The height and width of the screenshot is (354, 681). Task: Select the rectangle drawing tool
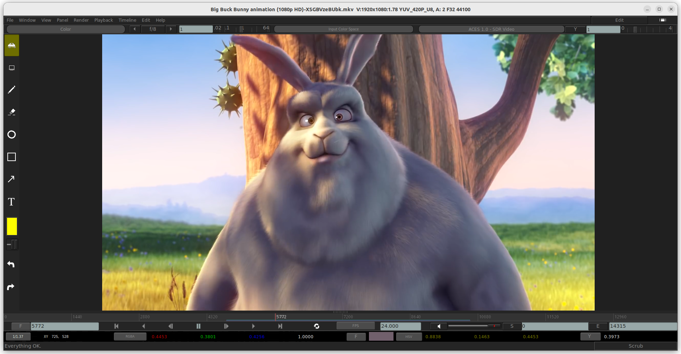[12, 157]
